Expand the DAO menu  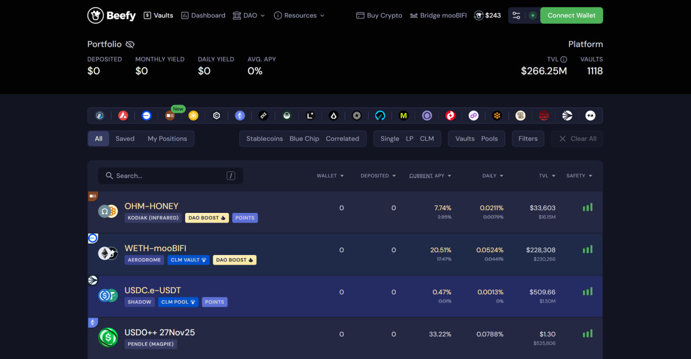pyautogui.click(x=249, y=16)
